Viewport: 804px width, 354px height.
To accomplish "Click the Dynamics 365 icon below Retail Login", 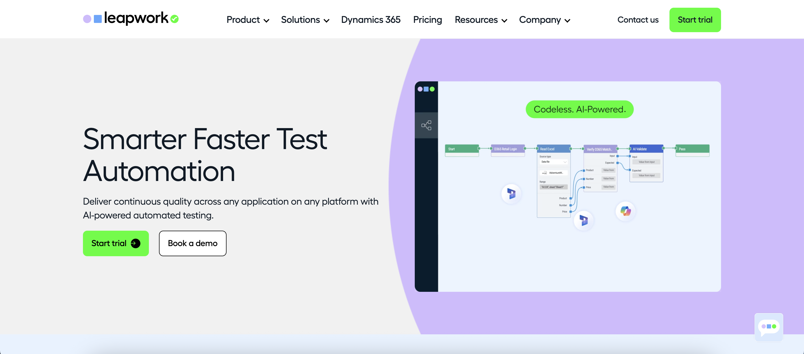I will click(511, 194).
